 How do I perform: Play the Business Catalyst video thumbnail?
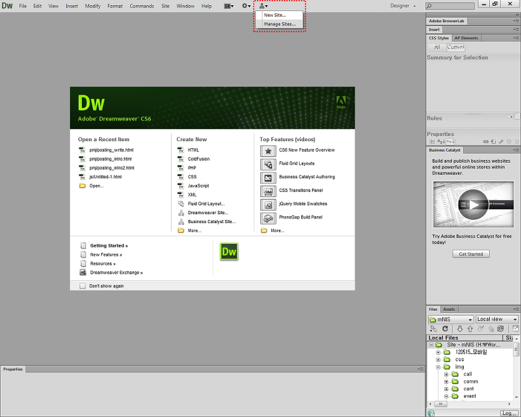pyautogui.click(x=473, y=204)
